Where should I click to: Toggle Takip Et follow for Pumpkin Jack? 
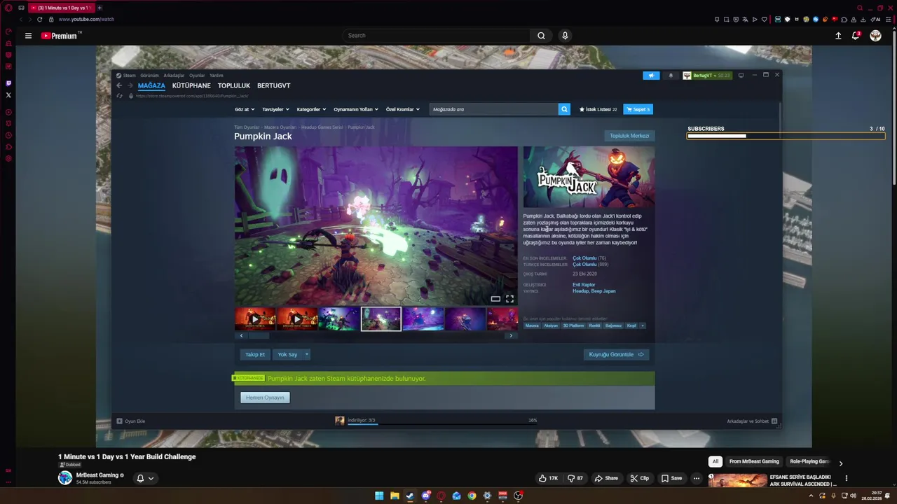pos(255,355)
